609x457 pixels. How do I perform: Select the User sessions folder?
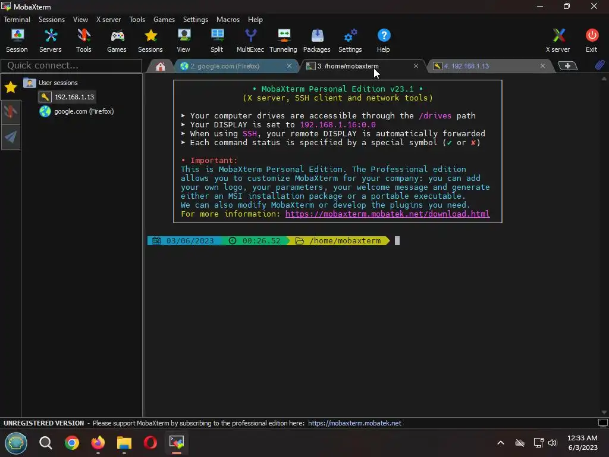51,83
